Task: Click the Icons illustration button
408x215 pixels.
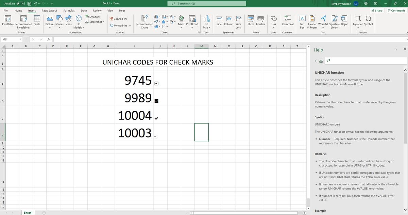Action: (68, 20)
